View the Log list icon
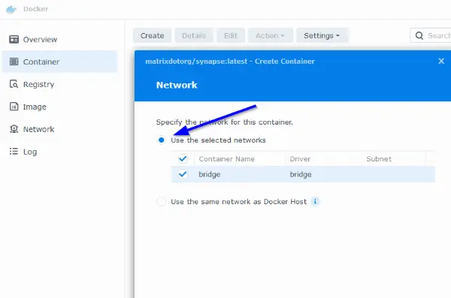Image resolution: width=451 pixels, height=298 pixels. pyautogui.click(x=14, y=152)
